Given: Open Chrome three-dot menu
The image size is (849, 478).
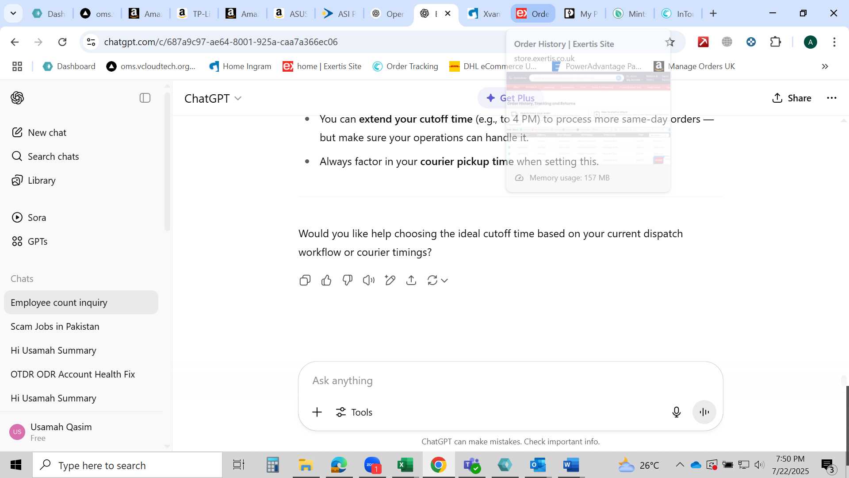Looking at the screenshot, I should (x=834, y=42).
